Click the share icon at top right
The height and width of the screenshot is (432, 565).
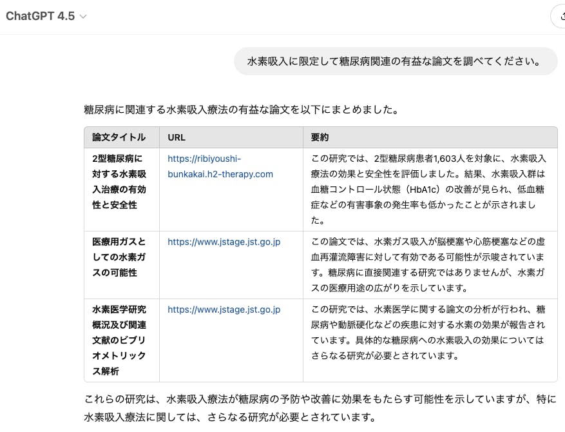pyautogui.click(x=559, y=17)
